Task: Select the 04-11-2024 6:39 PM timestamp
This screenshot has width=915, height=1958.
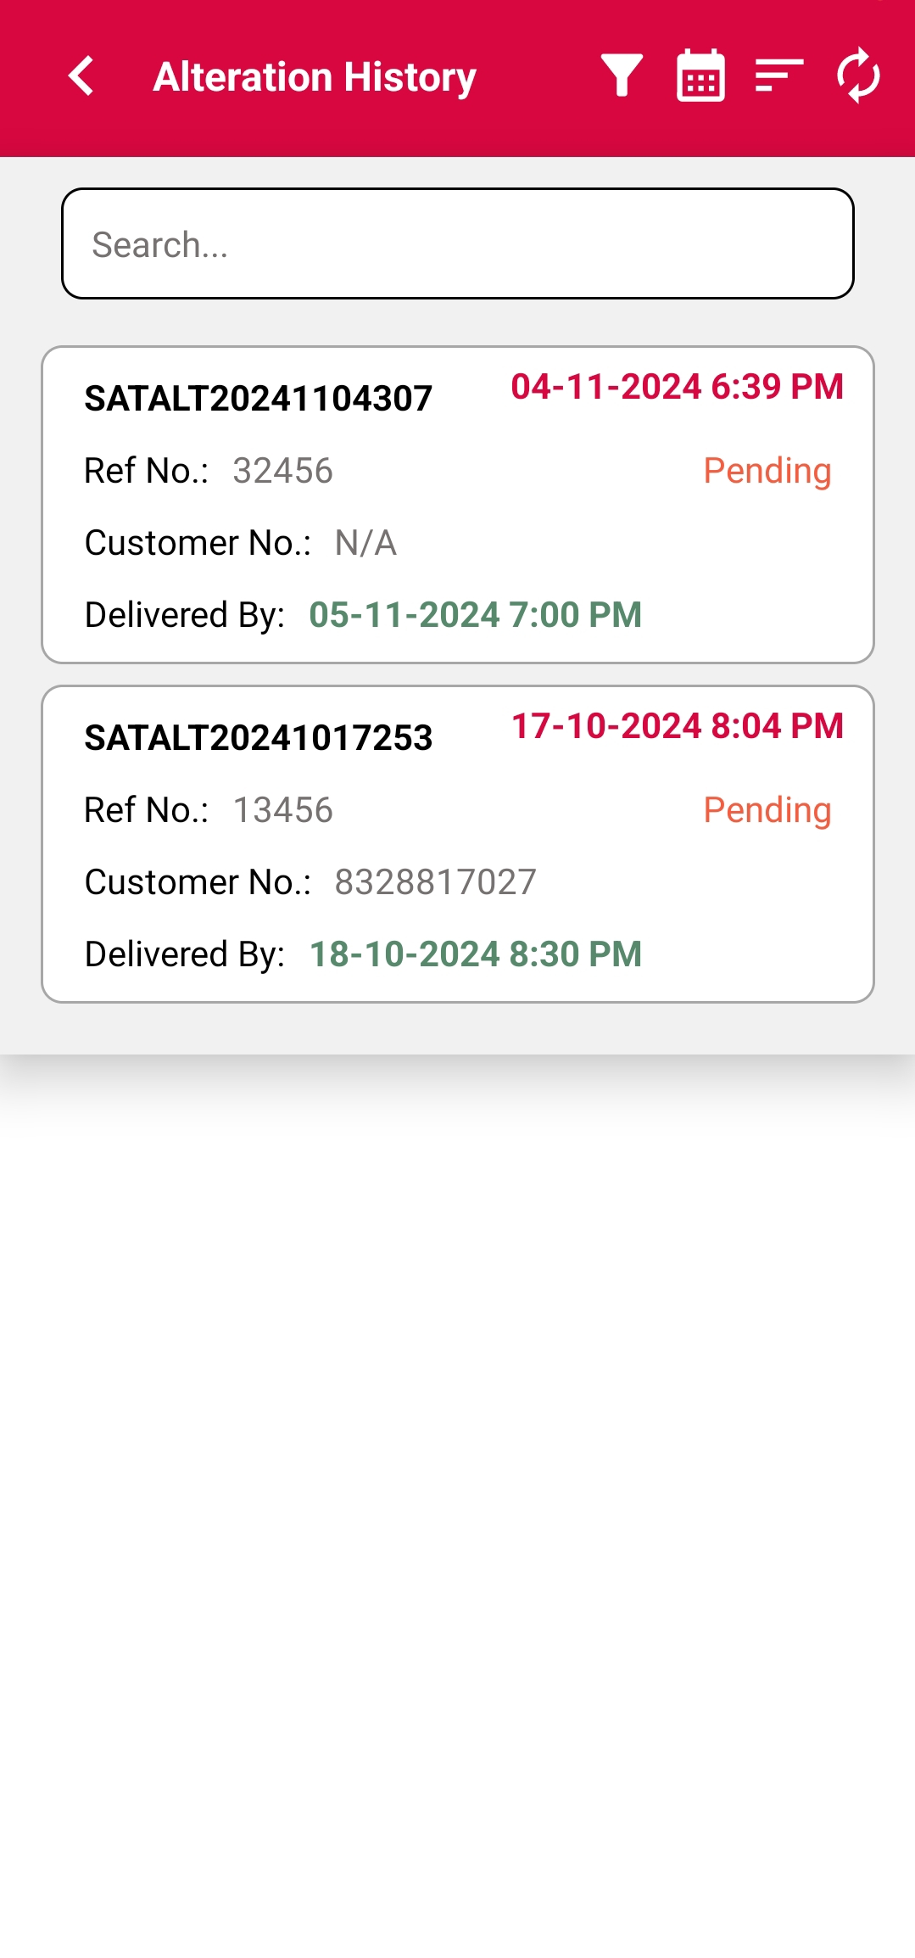Action: click(x=677, y=387)
